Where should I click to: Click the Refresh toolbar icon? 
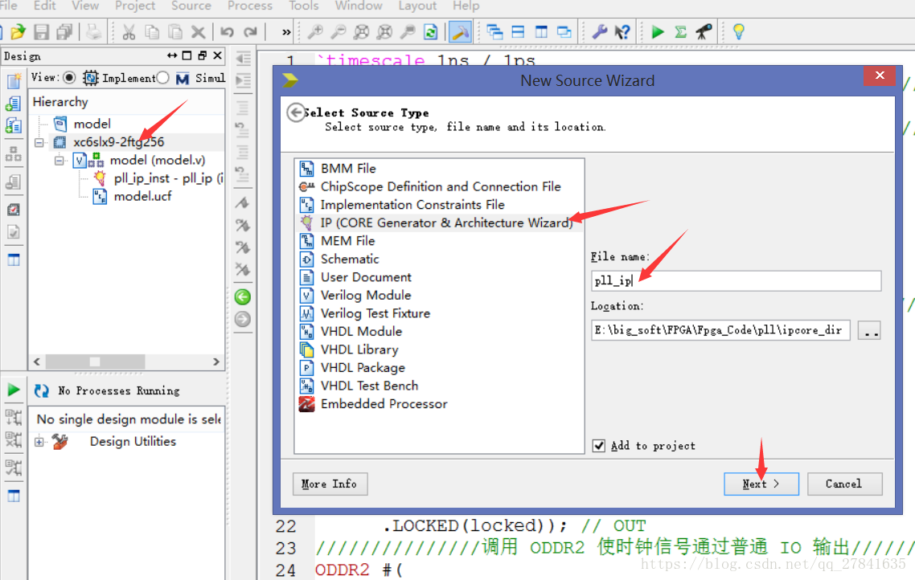pyautogui.click(x=431, y=31)
